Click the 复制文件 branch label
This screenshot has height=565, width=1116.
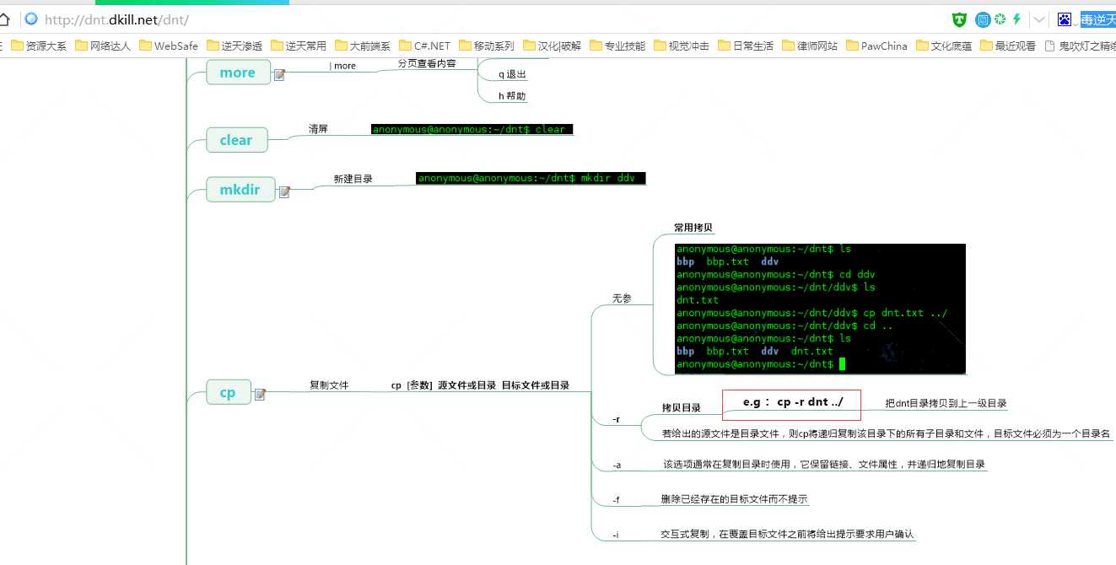[329, 385]
